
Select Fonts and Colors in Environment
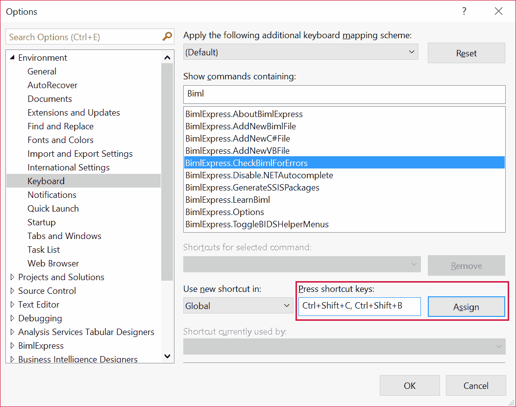coord(60,140)
